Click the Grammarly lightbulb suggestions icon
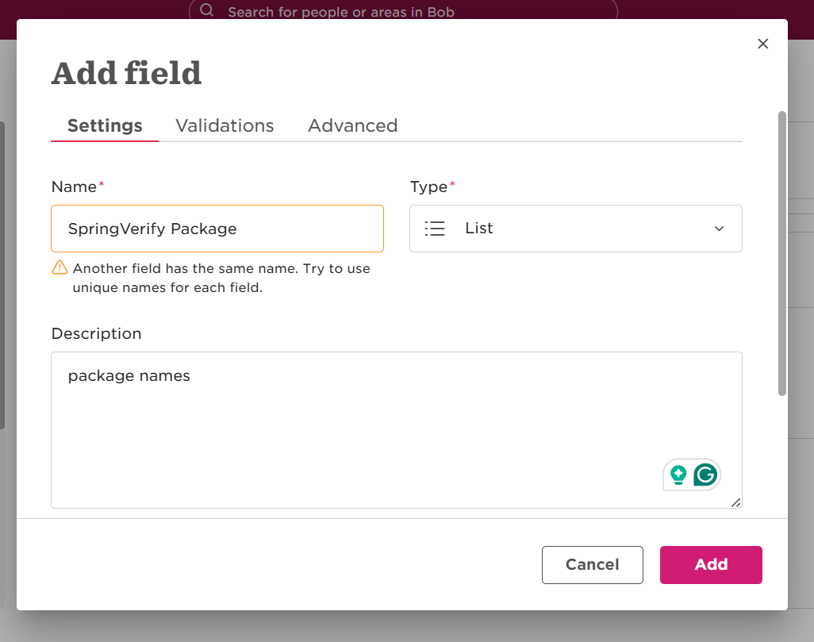This screenshot has height=642, width=814. point(678,475)
